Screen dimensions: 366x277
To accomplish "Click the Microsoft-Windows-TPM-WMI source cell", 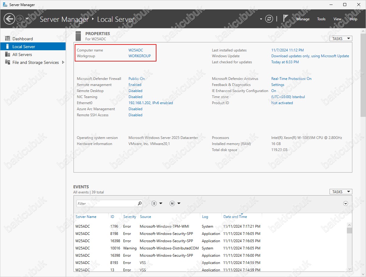I will point(164,226).
